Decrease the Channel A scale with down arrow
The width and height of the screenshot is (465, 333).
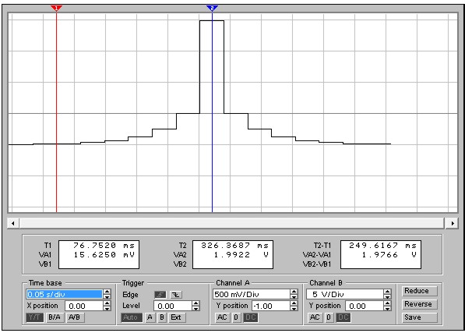coord(294,296)
